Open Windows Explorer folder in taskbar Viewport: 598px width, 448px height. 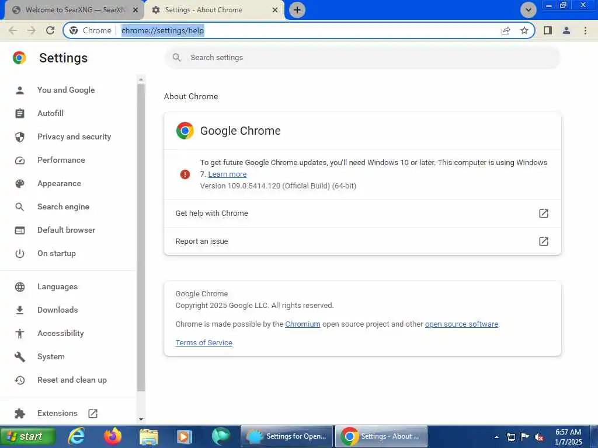click(x=149, y=436)
